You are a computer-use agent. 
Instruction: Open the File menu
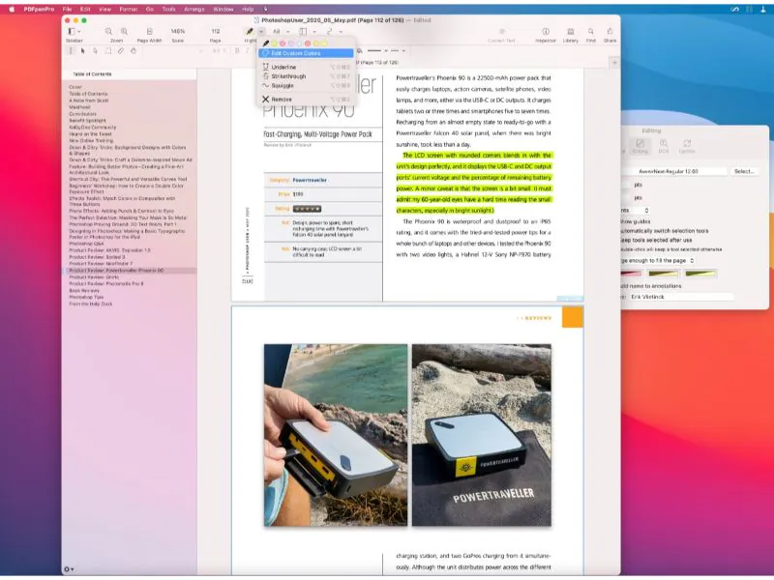pyautogui.click(x=67, y=9)
